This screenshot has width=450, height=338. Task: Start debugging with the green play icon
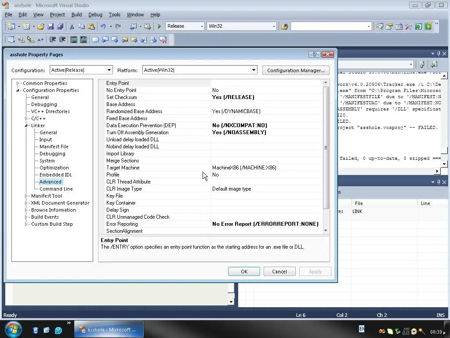(159, 26)
